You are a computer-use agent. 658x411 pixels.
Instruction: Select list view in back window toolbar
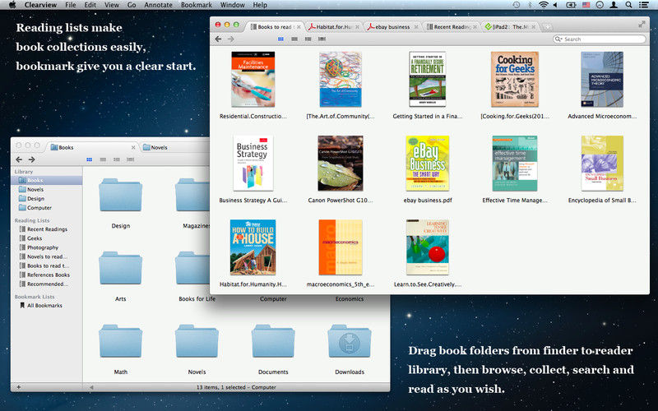coord(103,159)
